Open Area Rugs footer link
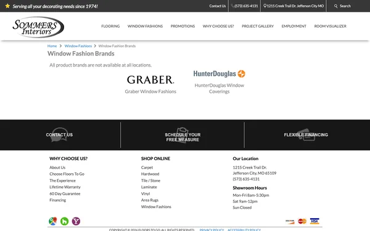 click(x=150, y=200)
